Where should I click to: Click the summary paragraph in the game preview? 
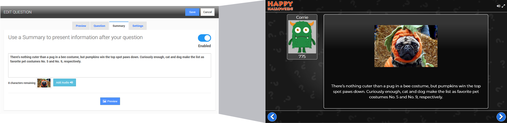click(405, 91)
